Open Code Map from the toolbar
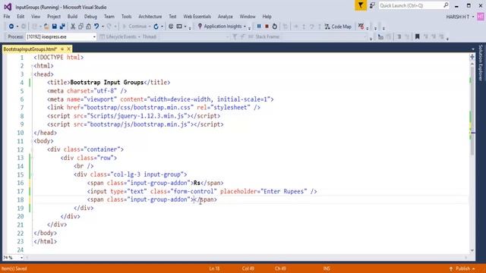The image size is (486, 273). [x=338, y=27]
